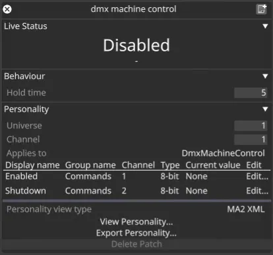Click the 8-bit type in the Shutdown row
This screenshot has height=255, width=273.
point(169,191)
